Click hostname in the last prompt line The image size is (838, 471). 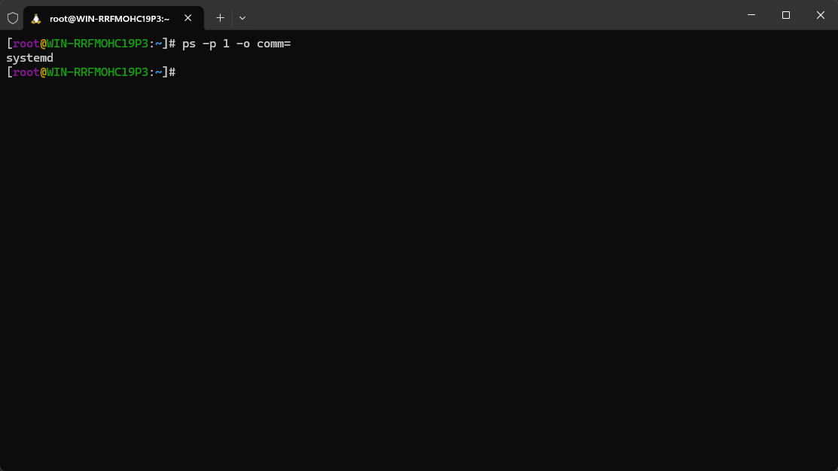[97, 72]
